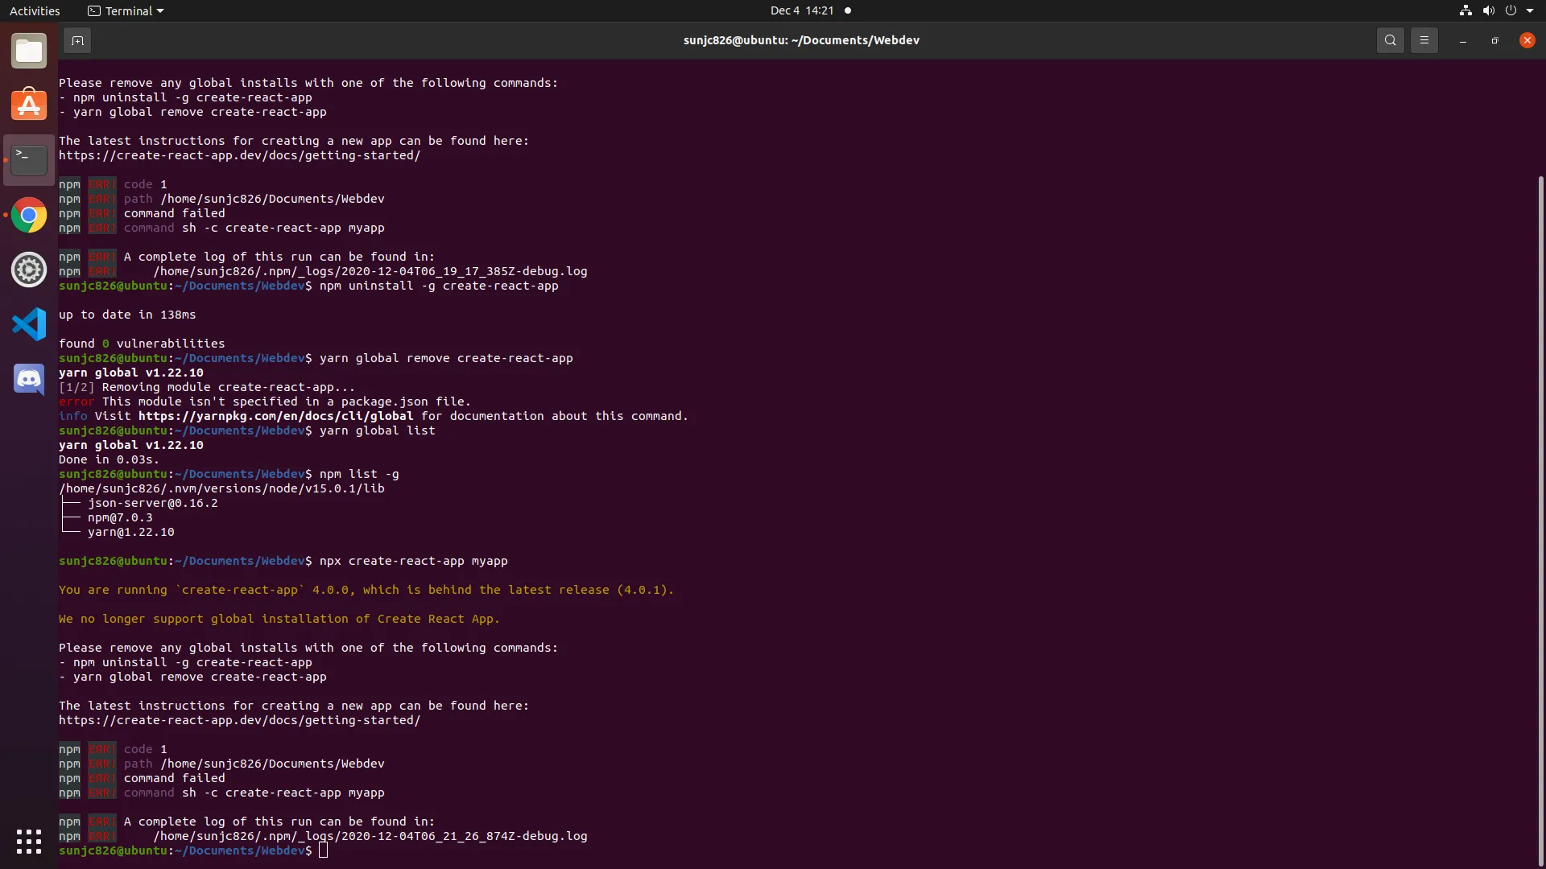Click the network status indicator
This screenshot has width=1546, height=869.
1465,10
